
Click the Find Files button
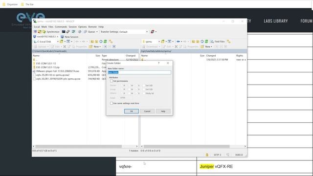[x=218, y=42]
